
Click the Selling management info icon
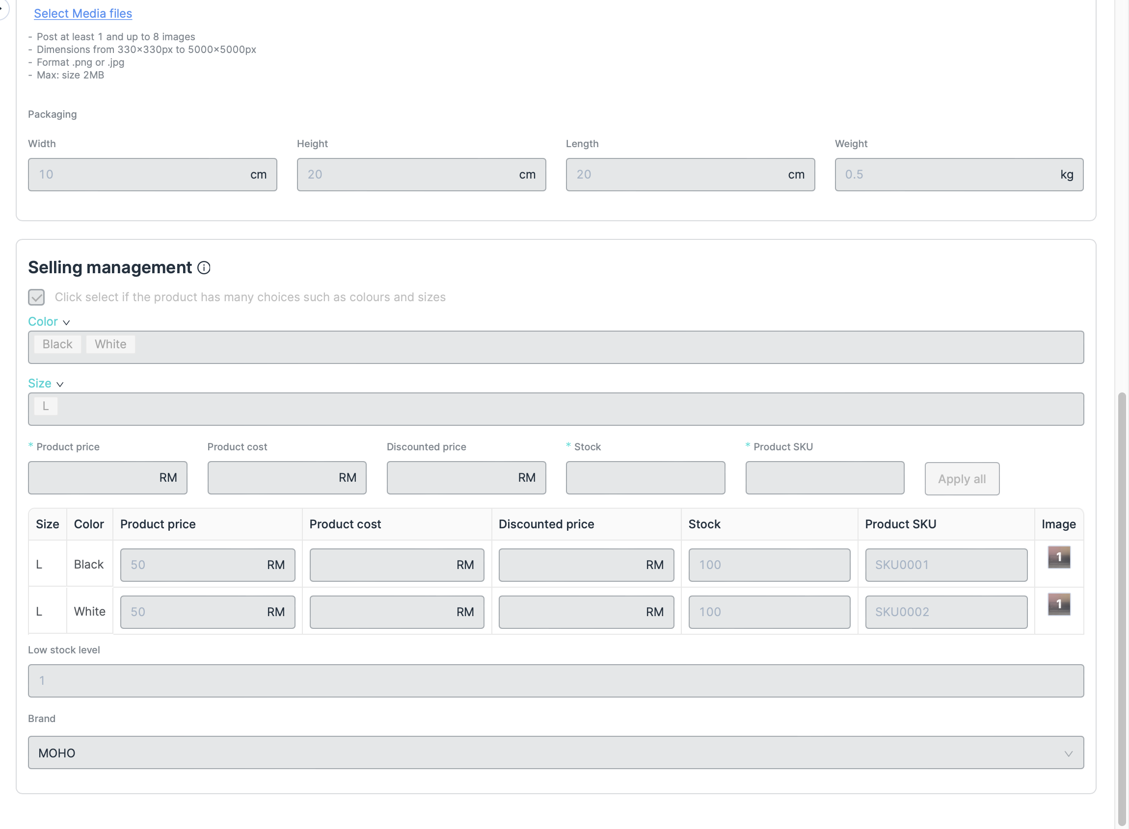coord(204,267)
